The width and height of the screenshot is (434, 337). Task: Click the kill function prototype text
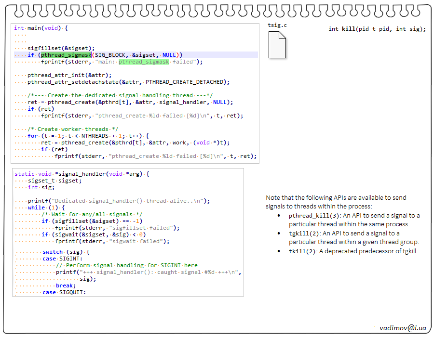(x=377, y=29)
